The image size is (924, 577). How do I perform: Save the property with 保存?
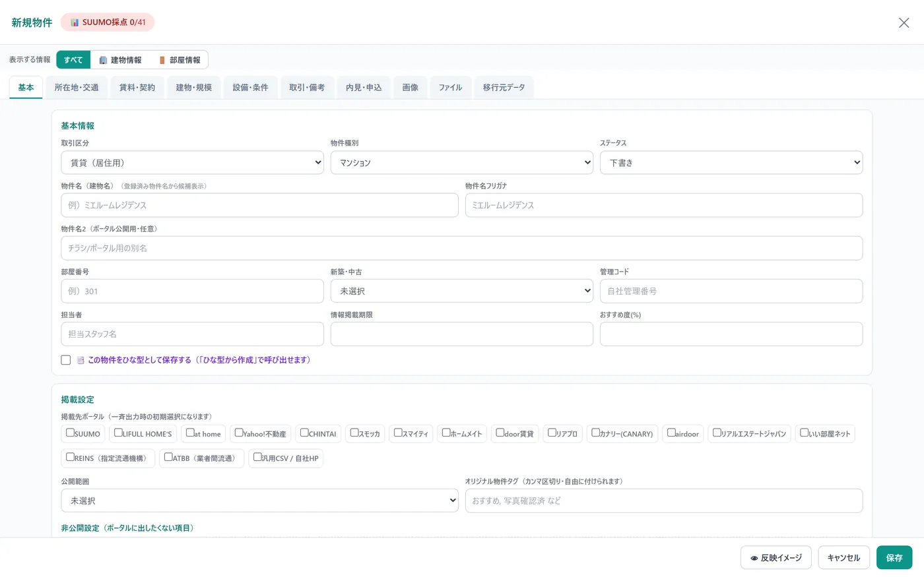point(894,558)
